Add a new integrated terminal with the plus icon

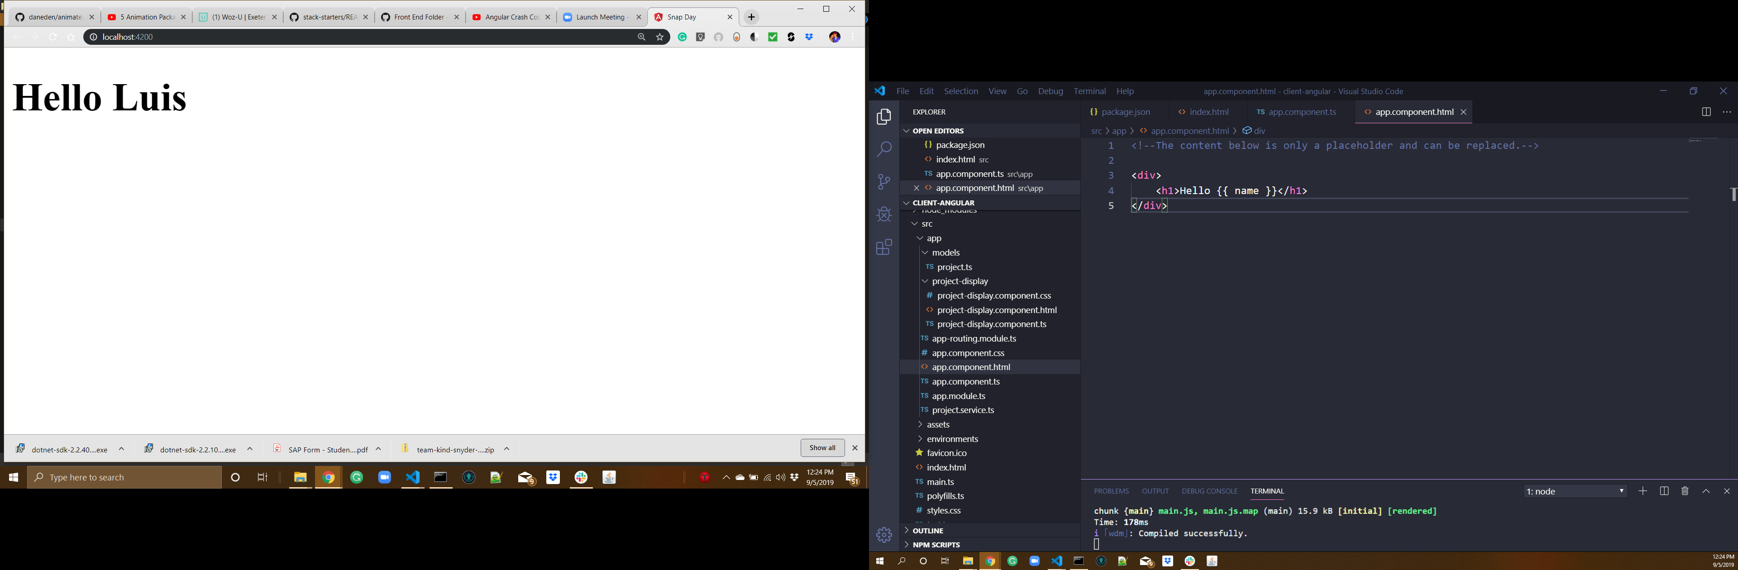tap(1643, 491)
